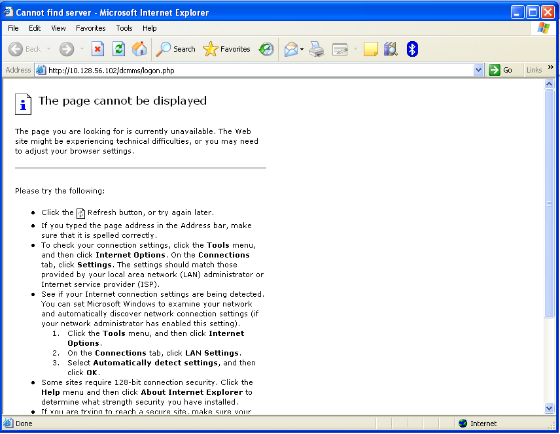Screen dimensions: 560x434
Task: Click the scrollbar up arrow
Action: click(549, 84)
